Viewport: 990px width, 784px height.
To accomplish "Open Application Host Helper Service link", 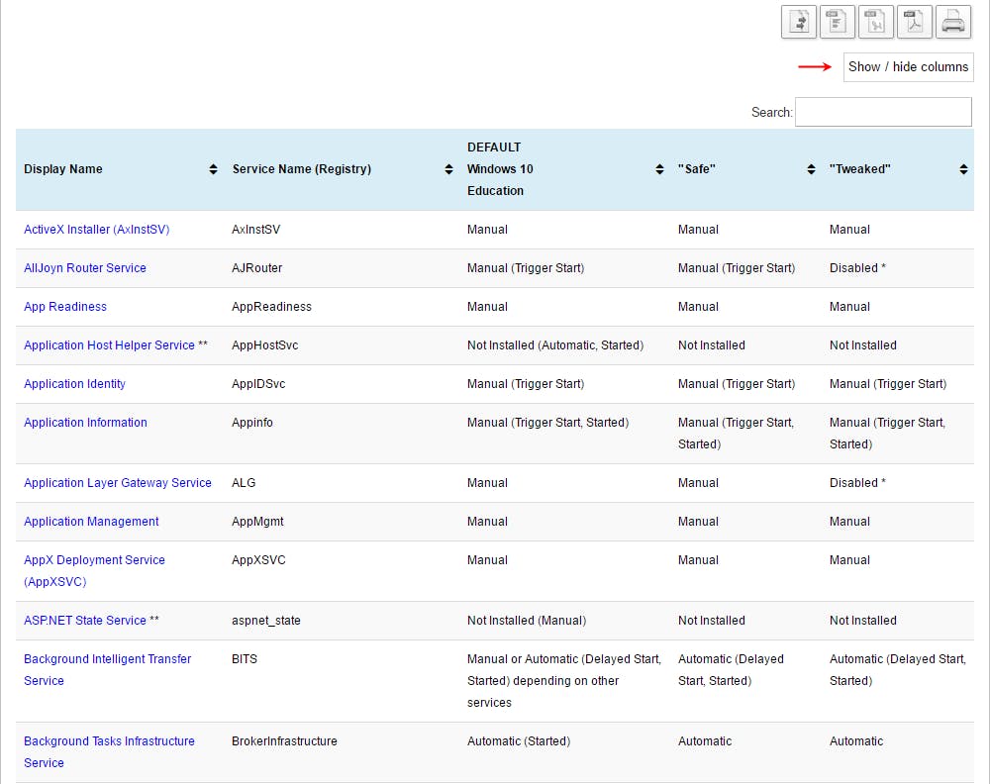I will point(109,345).
